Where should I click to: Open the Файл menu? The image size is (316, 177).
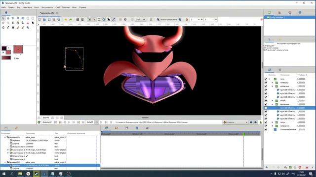click(x=3, y=7)
